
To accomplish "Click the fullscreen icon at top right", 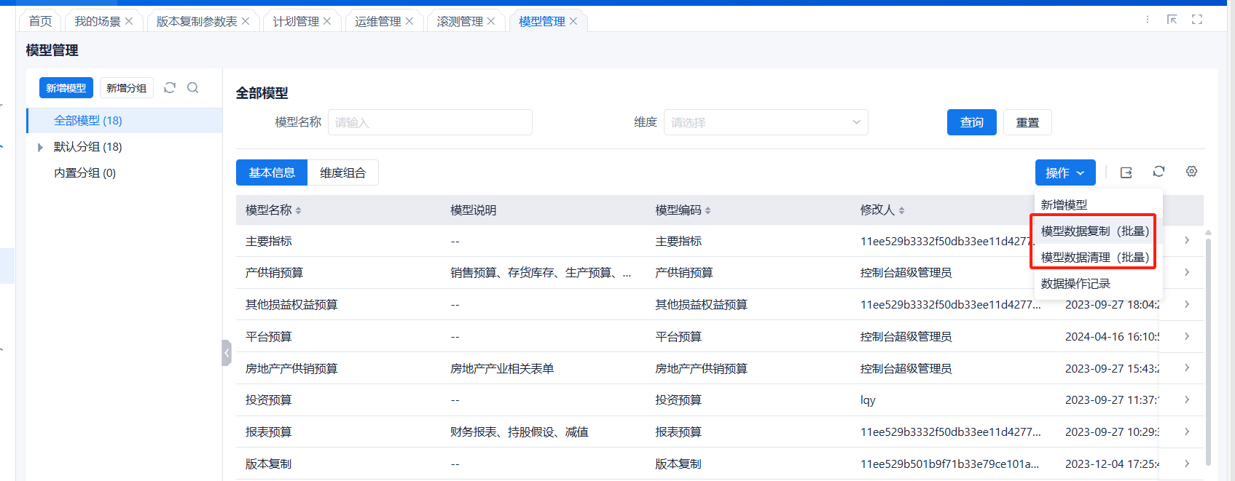I will click(x=1197, y=20).
